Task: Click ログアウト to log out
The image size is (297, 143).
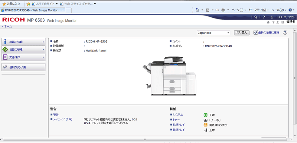Action: point(286,17)
